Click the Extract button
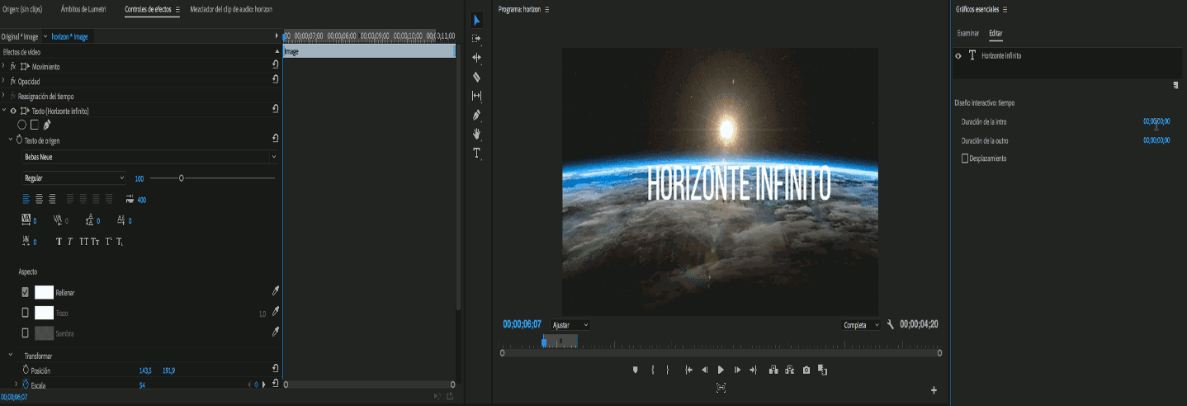The width and height of the screenshot is (1187, 406). pos(790,371)
